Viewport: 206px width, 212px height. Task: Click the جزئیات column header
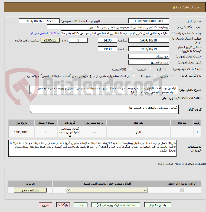30,184
